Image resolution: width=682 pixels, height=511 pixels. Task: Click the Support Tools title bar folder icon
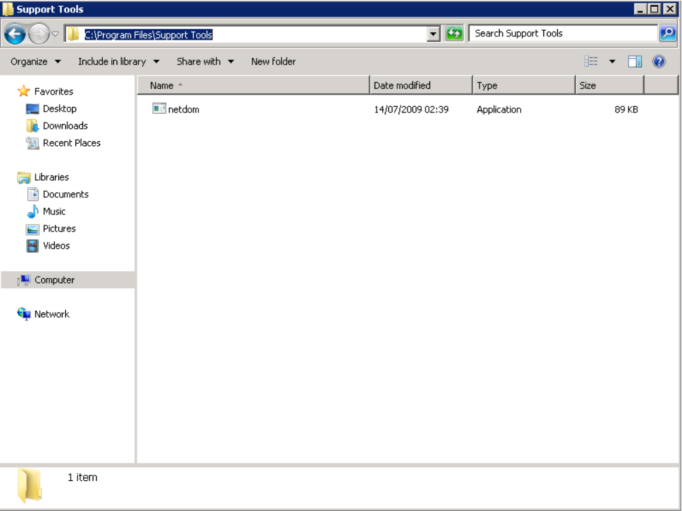(x=8, y=9)
